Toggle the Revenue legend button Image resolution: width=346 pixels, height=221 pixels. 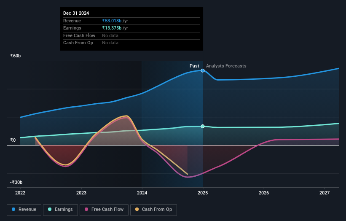[24, 210]
